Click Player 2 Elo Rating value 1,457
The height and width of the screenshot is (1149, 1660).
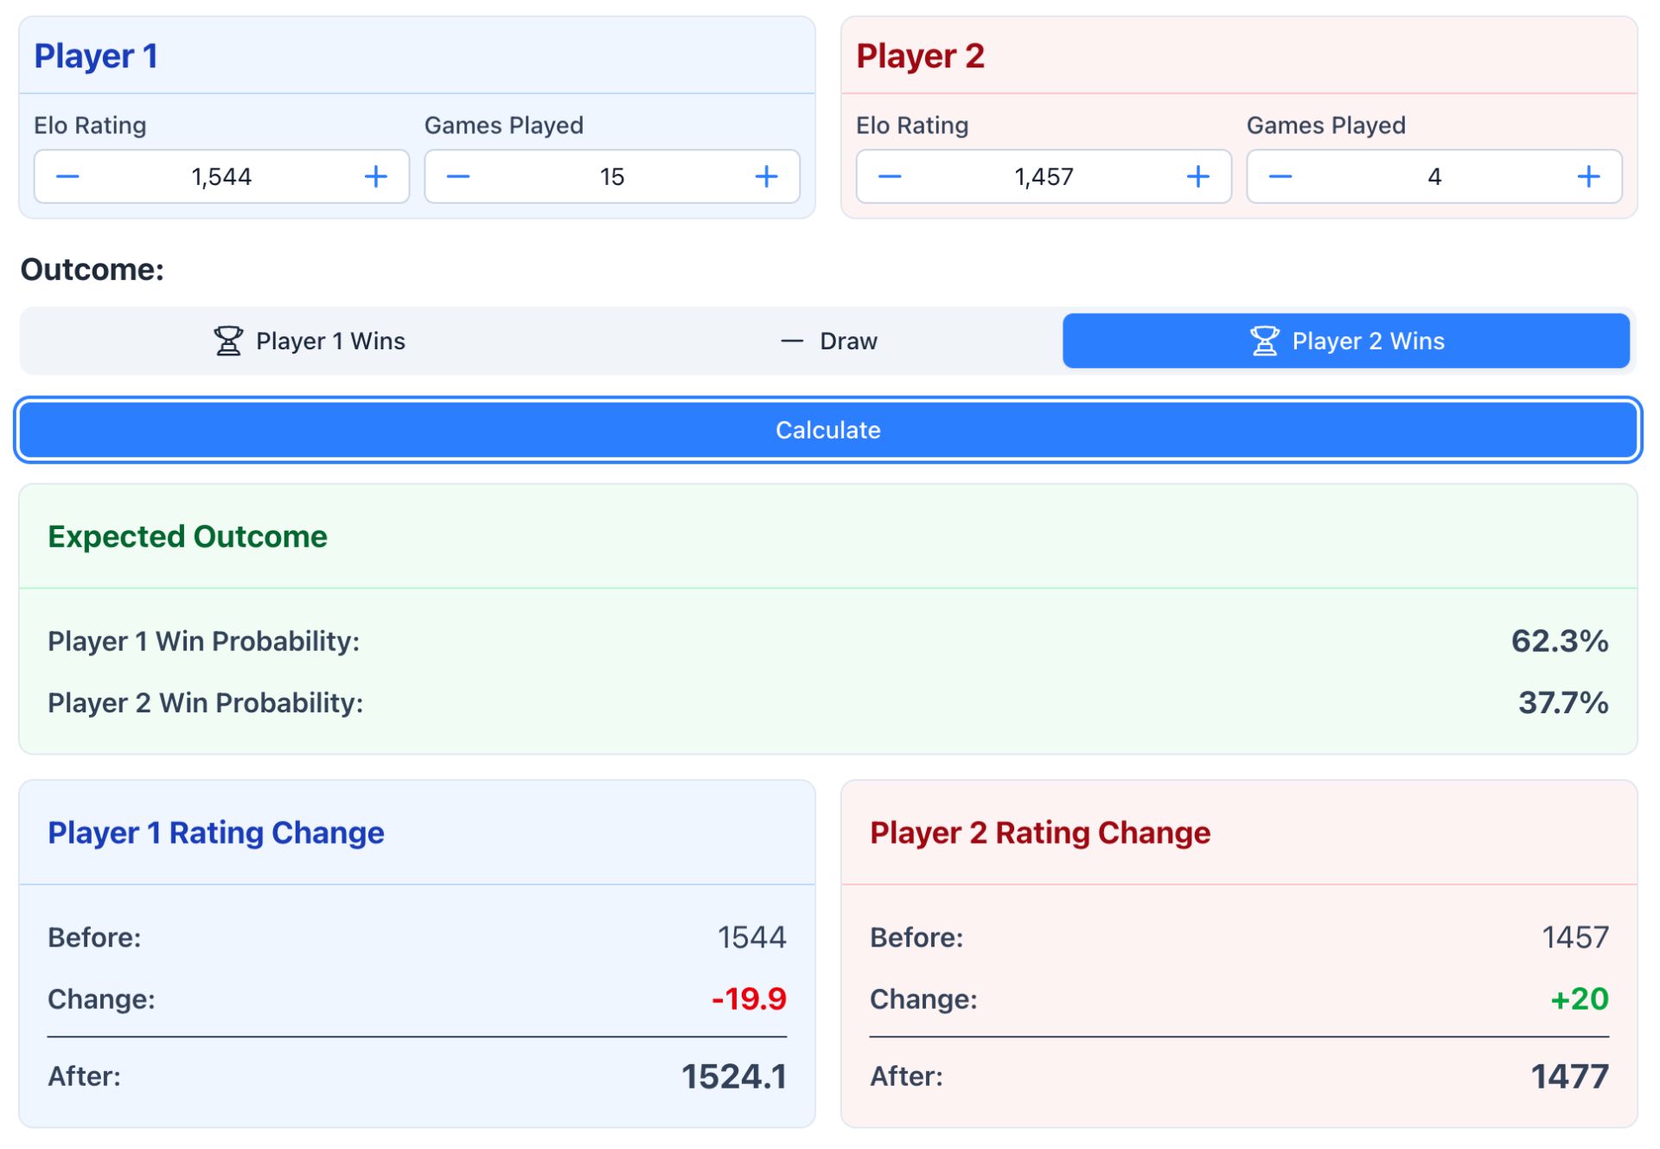click(x=1044, y=177)
